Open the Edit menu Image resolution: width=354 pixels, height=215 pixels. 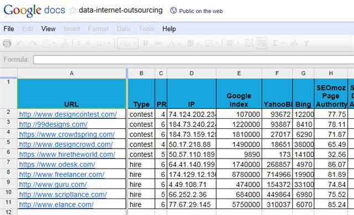(28, 29)
